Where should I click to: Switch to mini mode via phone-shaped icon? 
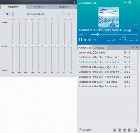tap(129, 3)
